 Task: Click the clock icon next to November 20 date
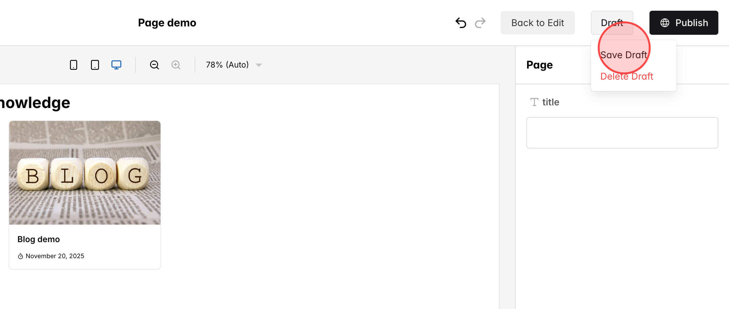click(21, 256)
